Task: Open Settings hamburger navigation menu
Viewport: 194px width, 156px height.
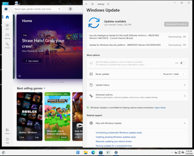Action: (92, 4)
